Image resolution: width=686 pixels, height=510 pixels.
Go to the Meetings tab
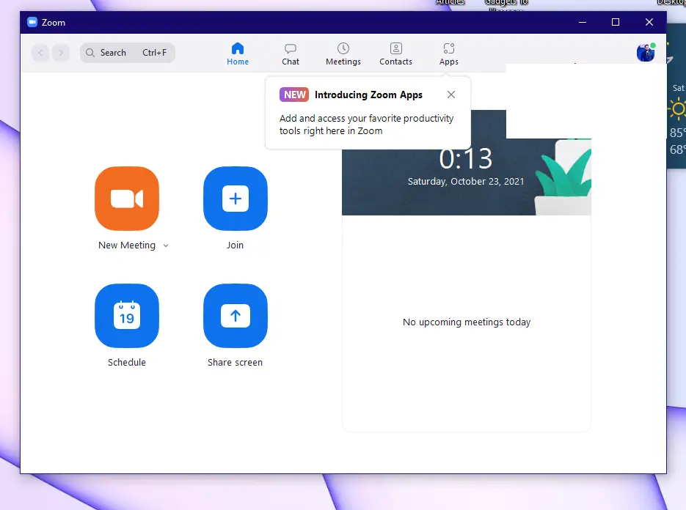point(343,53)
